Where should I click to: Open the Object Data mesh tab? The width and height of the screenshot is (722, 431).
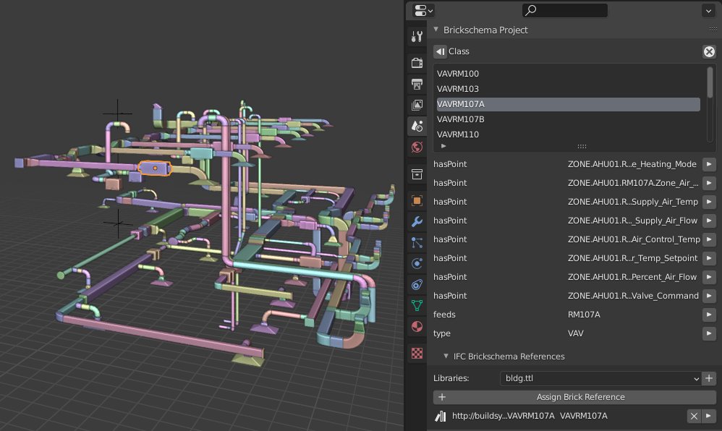point(417,305)
